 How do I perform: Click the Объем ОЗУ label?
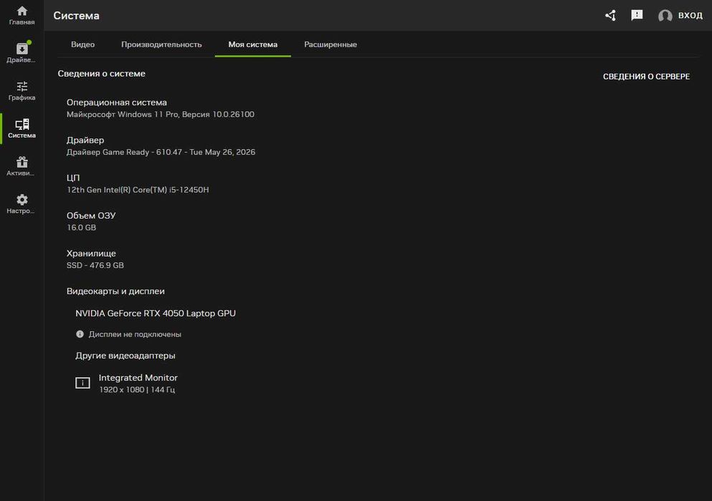(91, 216)
